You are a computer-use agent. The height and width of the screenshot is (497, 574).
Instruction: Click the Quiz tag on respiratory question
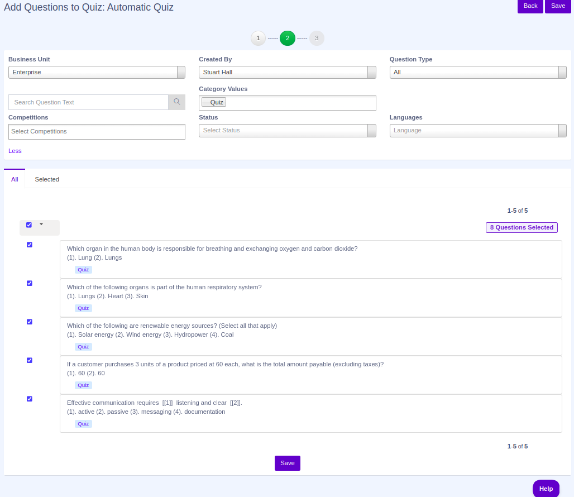[83, 308]
